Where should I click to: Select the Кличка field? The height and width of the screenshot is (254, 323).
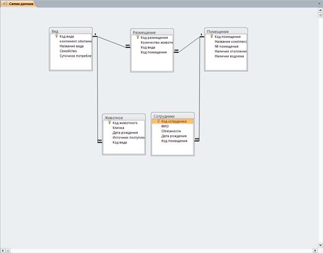[124, 128]
